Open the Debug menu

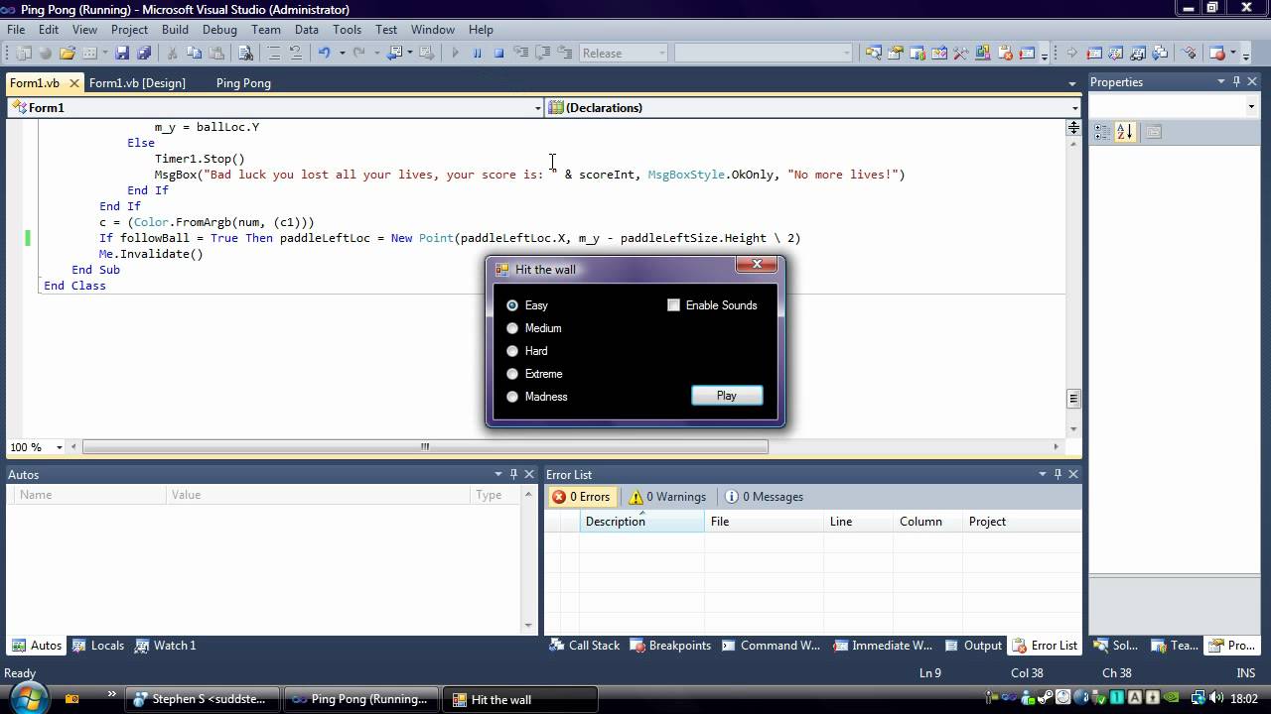(219, 30)
